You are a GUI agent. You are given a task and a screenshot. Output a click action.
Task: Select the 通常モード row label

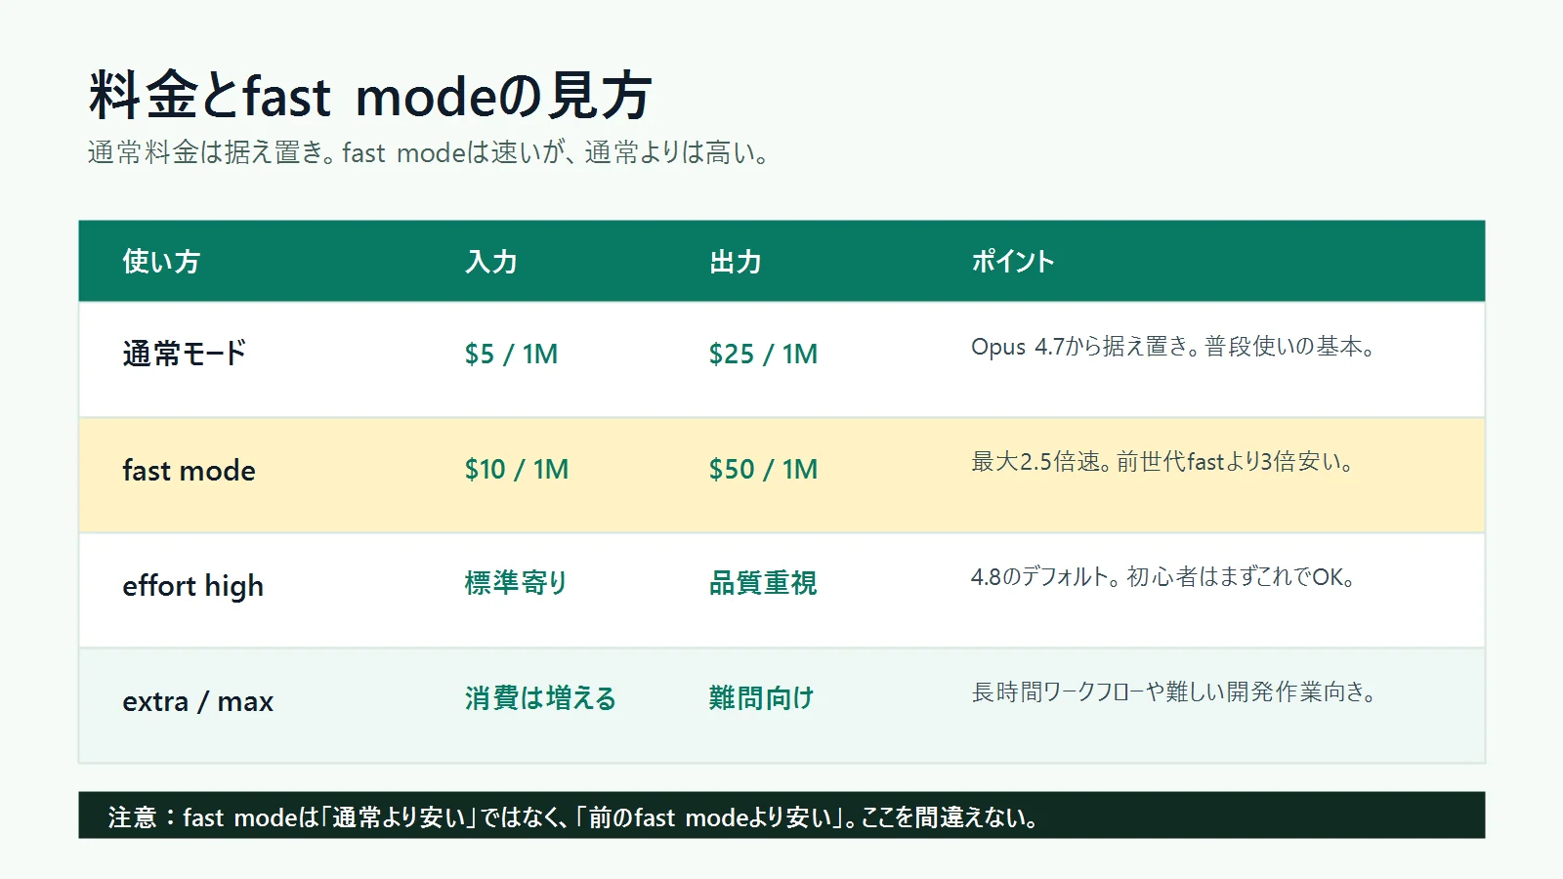tap(185, 354)
